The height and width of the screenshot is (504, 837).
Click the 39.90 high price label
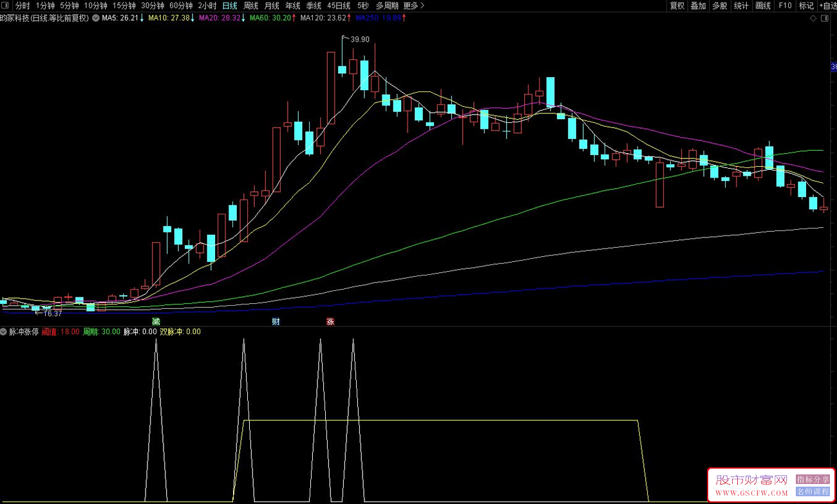[x=360, y=39]
